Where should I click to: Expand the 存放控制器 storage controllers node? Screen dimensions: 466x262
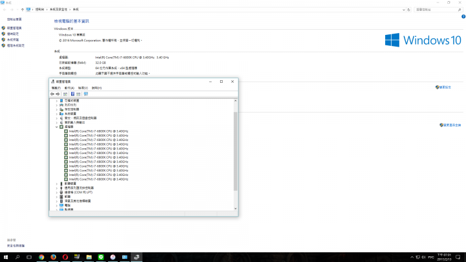coord(57,109)
